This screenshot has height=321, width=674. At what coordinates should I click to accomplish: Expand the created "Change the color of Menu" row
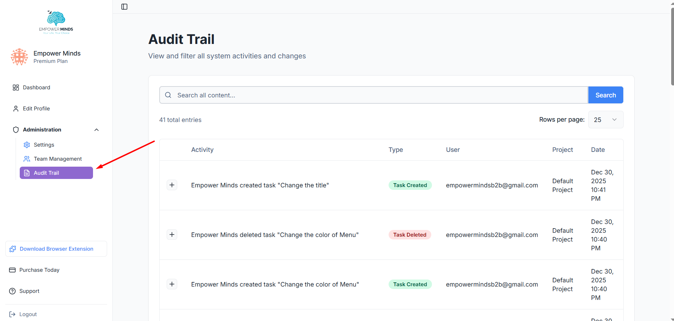[172, 284]
